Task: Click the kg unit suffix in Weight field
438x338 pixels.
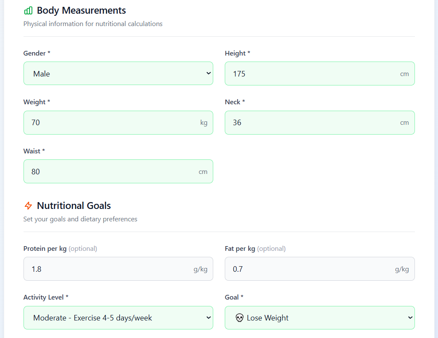Action: 204,123
